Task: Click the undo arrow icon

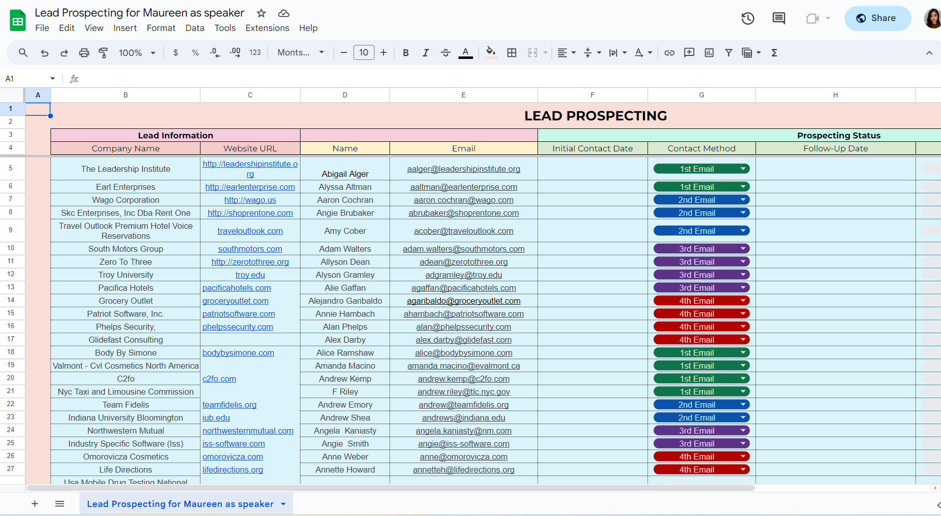Action: [x=44, y=52]
